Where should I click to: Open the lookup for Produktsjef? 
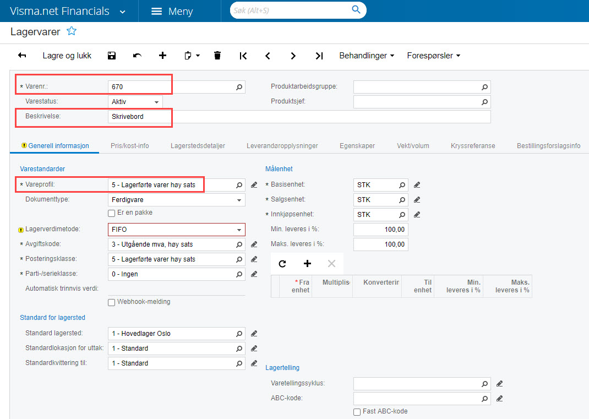[x=484, y=102]
